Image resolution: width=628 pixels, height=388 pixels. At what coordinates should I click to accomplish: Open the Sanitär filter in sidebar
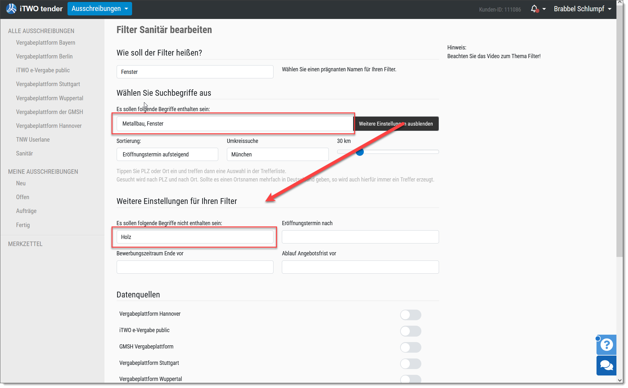[x=24, y=154]
